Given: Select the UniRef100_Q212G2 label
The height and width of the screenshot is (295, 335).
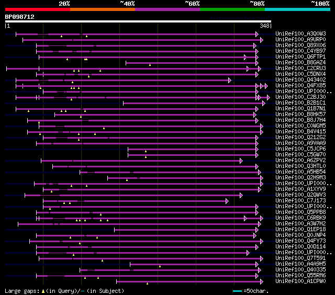Looking at the screenshot, I should tap(300, 138).
